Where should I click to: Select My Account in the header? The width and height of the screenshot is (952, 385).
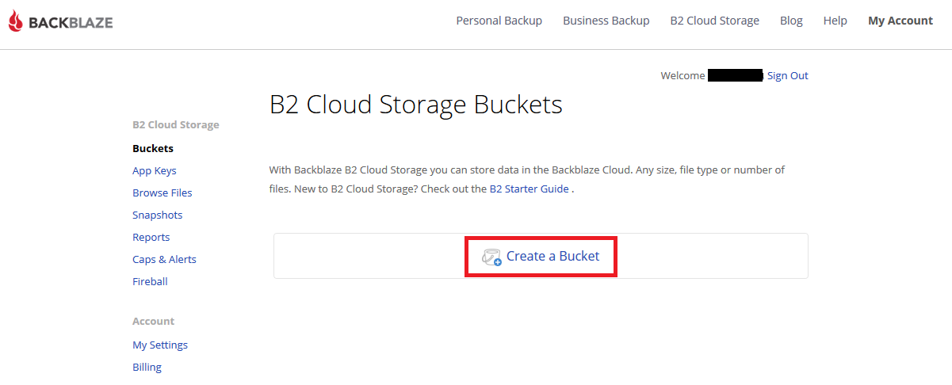[x=900, y=21]
